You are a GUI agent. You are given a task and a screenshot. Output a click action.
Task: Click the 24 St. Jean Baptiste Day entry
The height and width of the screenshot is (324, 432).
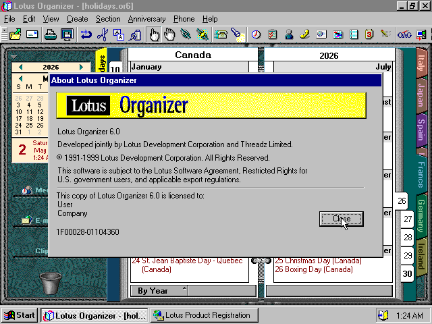(187, 265)
